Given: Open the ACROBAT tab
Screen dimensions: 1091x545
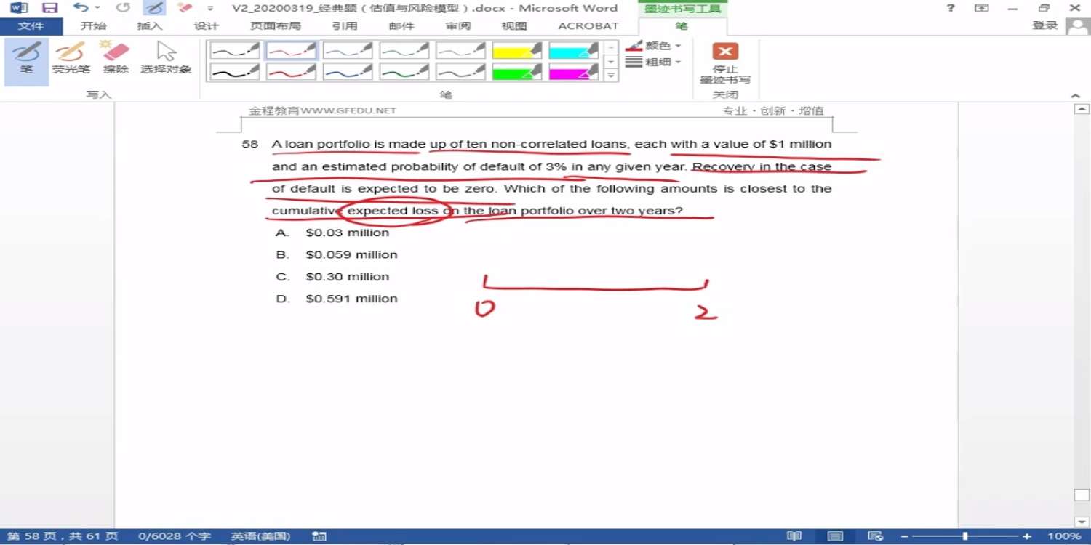Looking at the screenshot, I should [588, 26].
